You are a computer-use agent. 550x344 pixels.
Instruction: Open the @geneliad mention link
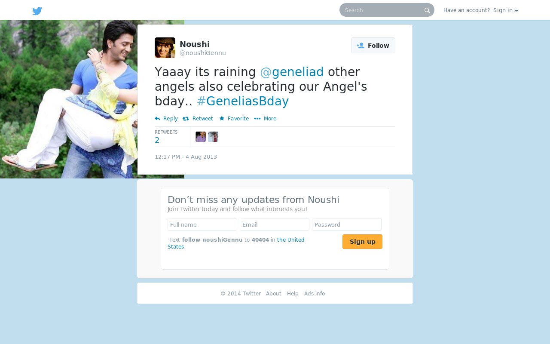292,72
